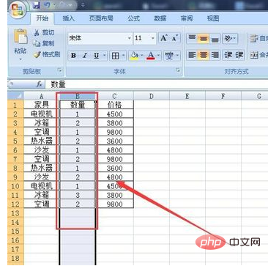Switch to the 审阅 tab
Image resolution: width=268 pixels, height=266 pixels.
(x=186, y=18)
